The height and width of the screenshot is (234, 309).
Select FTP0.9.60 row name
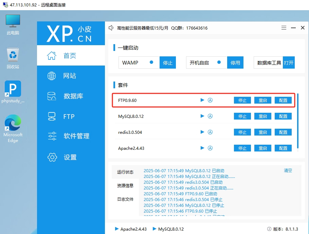coord(127,100)
